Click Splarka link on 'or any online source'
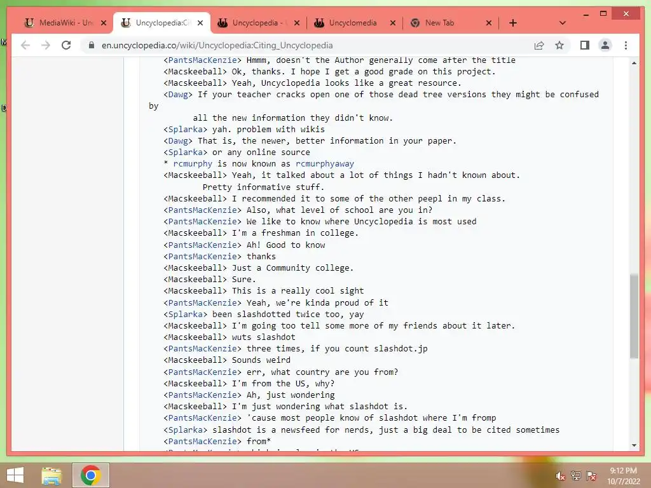 (x=185, y=152)
